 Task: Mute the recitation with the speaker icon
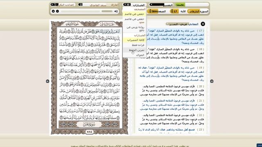pos(116,11)
